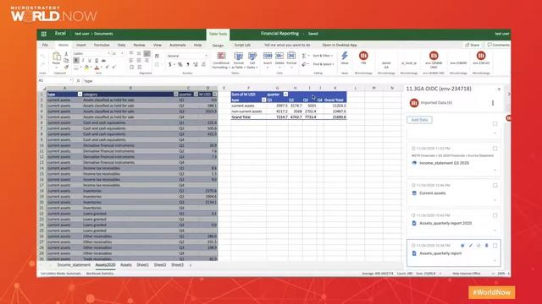The height and width of the screenshot is (304, 542).
Task: Expand the Current assets card chevron
Action: point(495,200)
